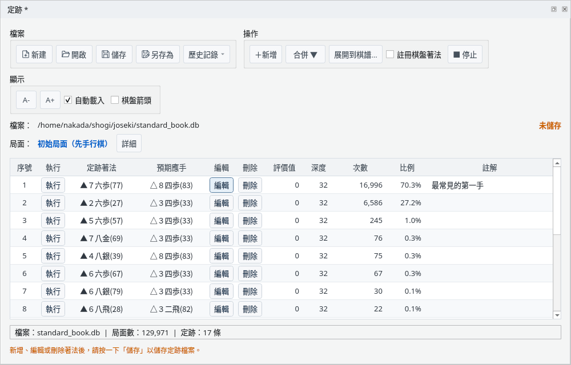Click the 定跡著法 column header
This screenshot has height=365, width=571.
click(x=102, y=168)
